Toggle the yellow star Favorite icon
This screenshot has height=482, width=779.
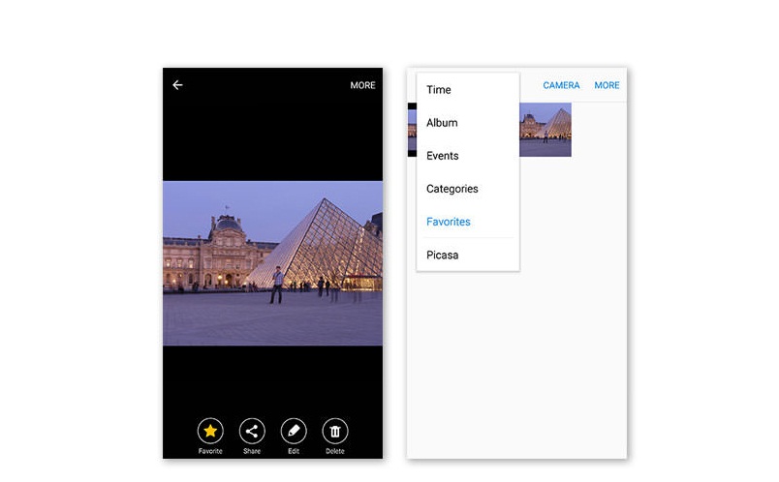[210, 432]
